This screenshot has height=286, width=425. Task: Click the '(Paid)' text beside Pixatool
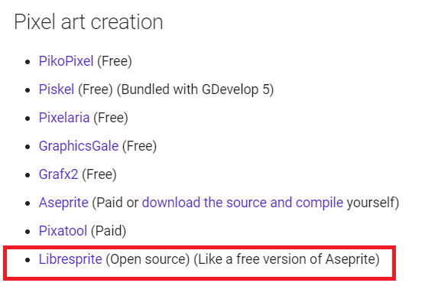click(x=109, y=231)
